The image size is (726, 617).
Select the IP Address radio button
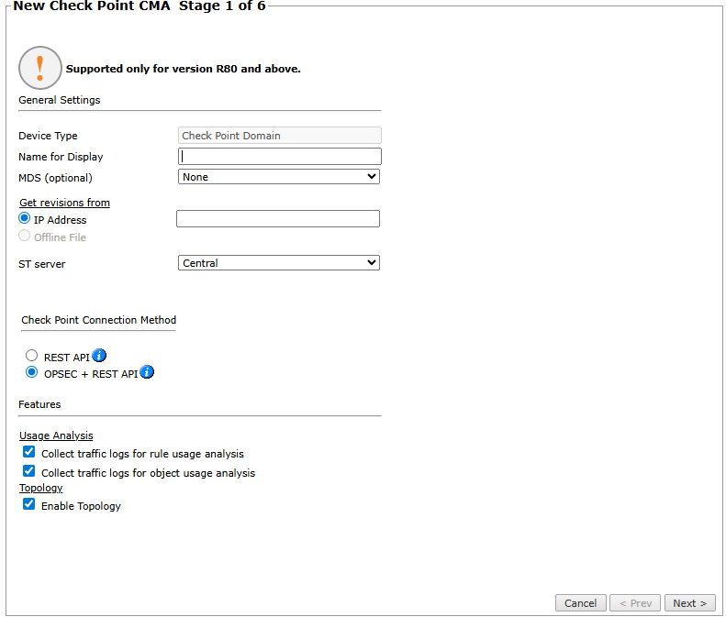pos(25,219)
